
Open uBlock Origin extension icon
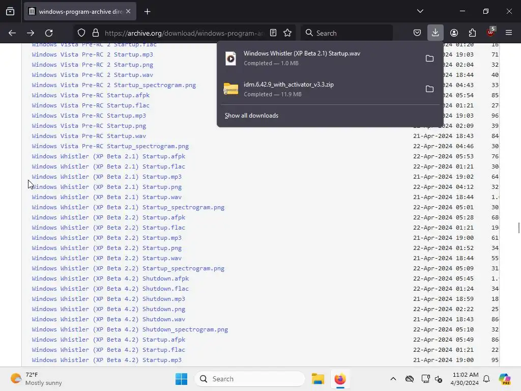(x=491, y=32)
